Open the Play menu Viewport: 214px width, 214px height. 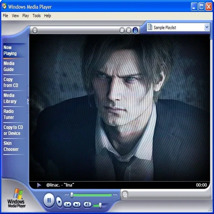[26, 16]
